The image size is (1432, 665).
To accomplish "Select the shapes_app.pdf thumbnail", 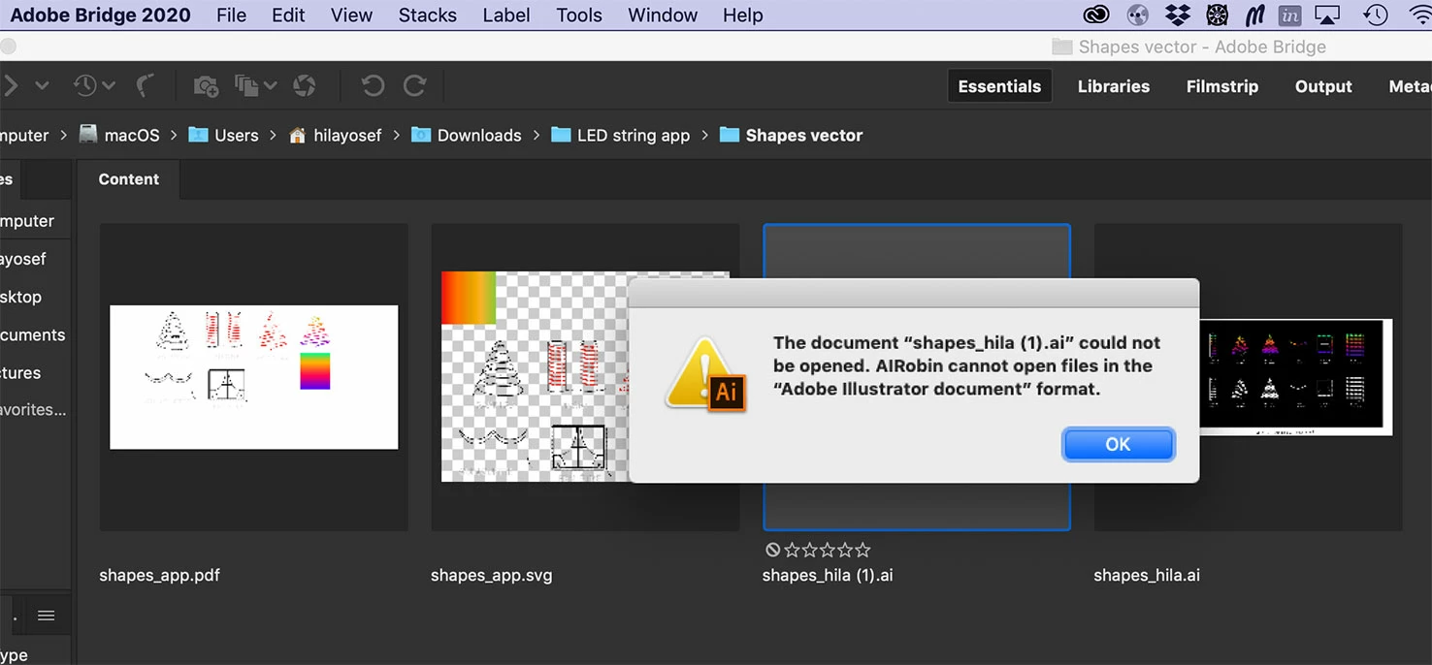I will coord(254,377).
